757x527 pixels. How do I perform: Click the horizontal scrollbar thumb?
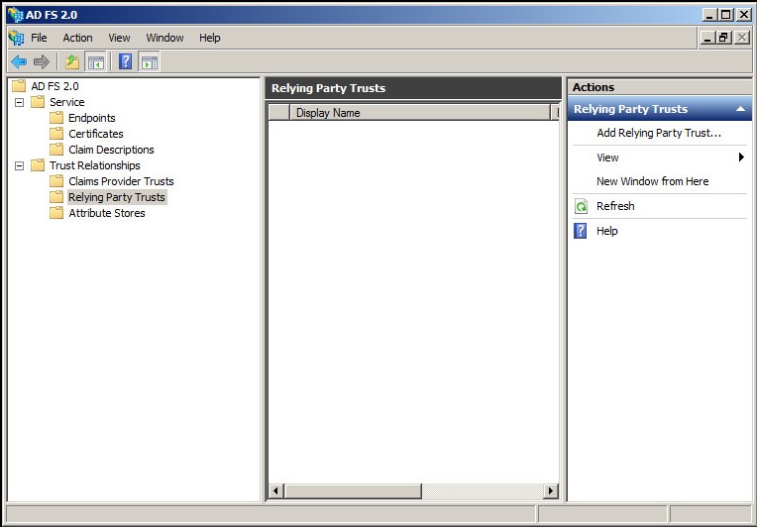[x=353, y=491]
